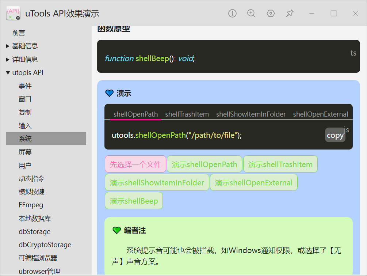Image resolution: width=367 pixels, height=276 pixels.
Task: Click the uTools API plugin logo icon
Action: click(x=13, y=14)
